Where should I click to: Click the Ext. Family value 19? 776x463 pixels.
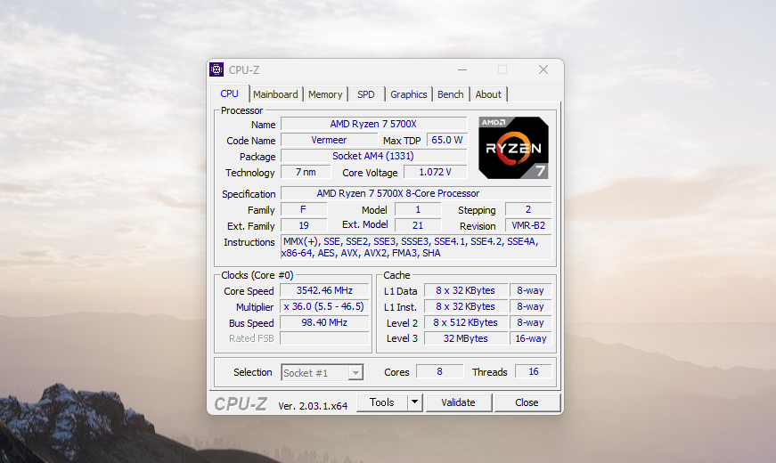click(x=304, y=225)
